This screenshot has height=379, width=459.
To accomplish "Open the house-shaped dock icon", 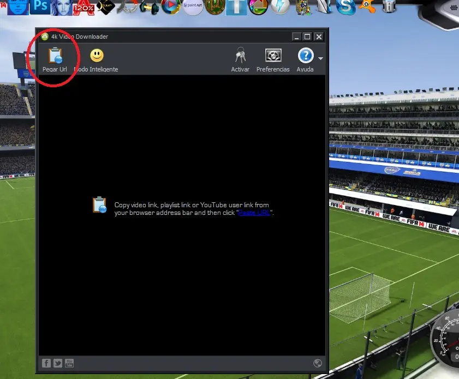I will click(x=258, y=7).
